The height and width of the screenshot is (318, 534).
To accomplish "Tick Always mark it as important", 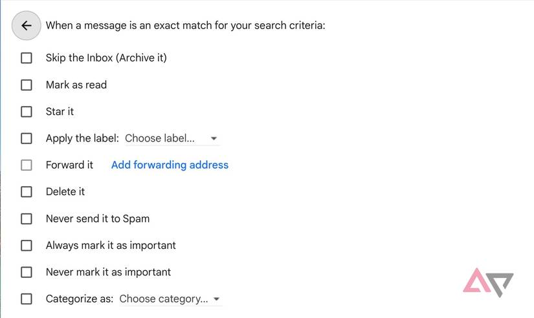I will pyautogui.click(x=27, y=246).
